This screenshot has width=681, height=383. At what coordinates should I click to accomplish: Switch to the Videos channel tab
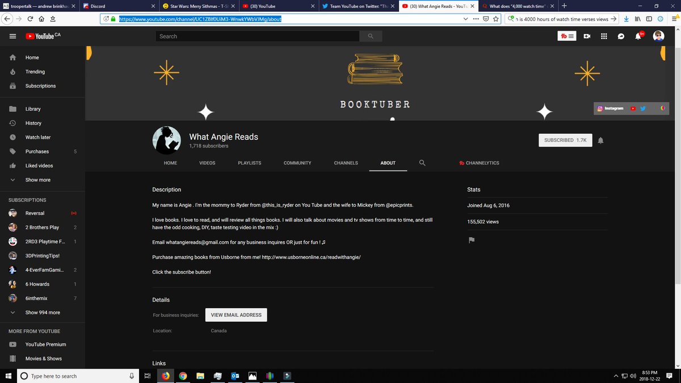coord(207,163)
